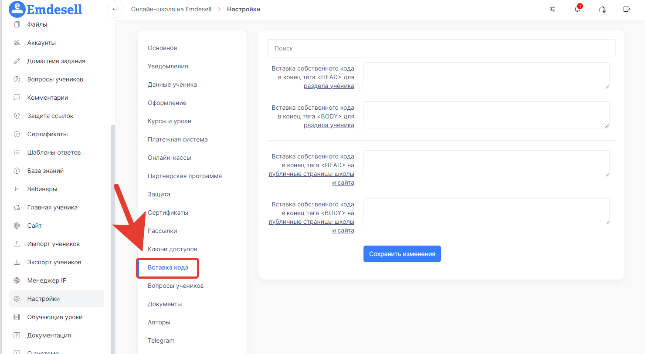The image size is (645, 354).
Task: Select Вставка кода settings tab
Action: coord(168,267)
